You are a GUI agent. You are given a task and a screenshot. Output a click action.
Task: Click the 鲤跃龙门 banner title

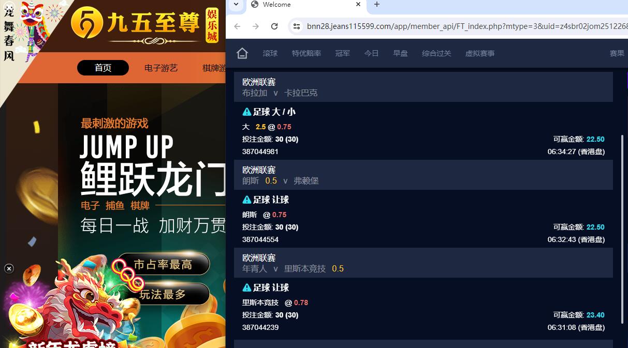[x=153, y=179]
